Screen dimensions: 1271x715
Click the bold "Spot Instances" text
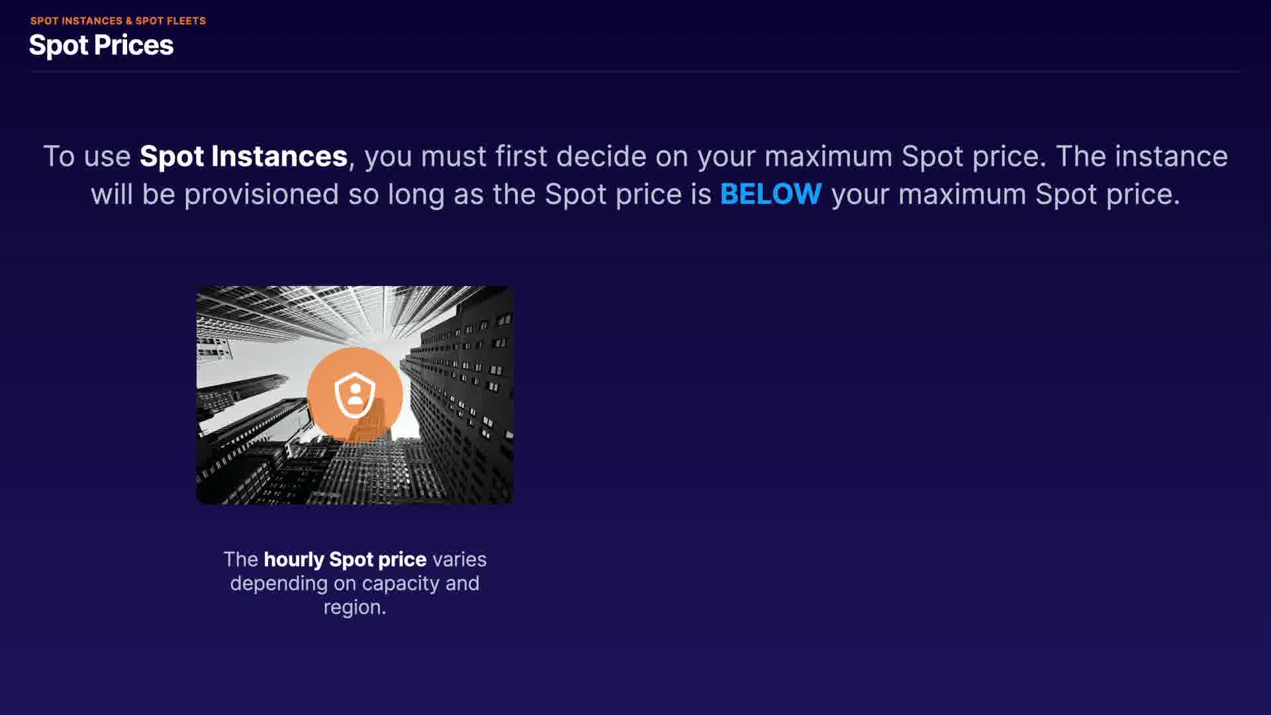243,156
